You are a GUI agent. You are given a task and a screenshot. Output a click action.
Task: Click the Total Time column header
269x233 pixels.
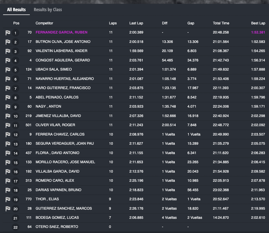coord(221,23)
